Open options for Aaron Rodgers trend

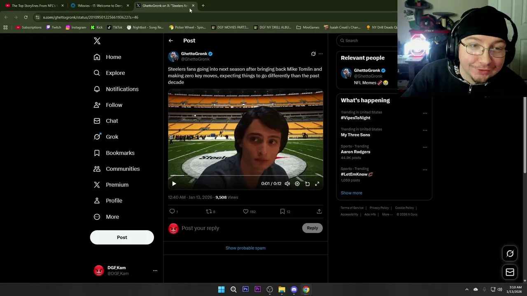point(425,147)
